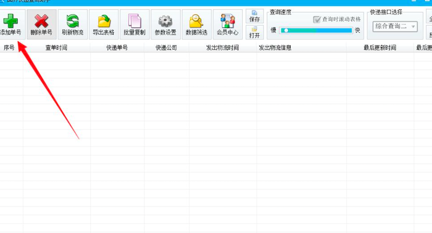Image resolution: width=432 pixels, height=233 pixels.
Task: Sort by 最后更新时间 column header
Action: [x=380, y=48]
